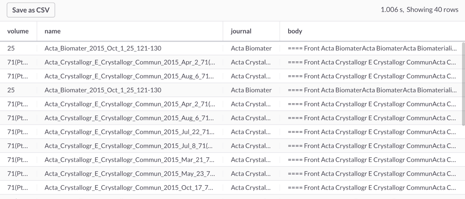Viewport: 465px width, 199px height.
Task: Select the body column header
Action: tap(295, 31)
